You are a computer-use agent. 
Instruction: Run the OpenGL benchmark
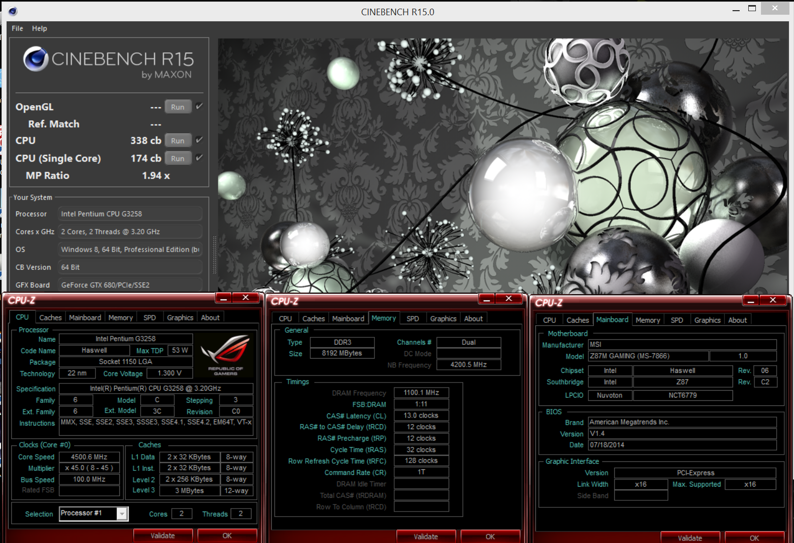coord(178,107)
